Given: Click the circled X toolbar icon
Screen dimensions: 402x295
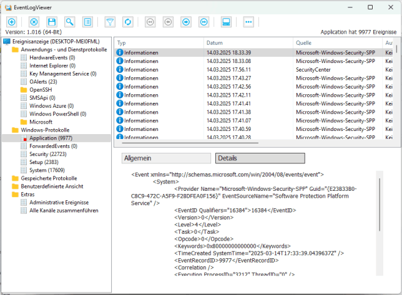Looking at the screenshot, I should 34,22.
